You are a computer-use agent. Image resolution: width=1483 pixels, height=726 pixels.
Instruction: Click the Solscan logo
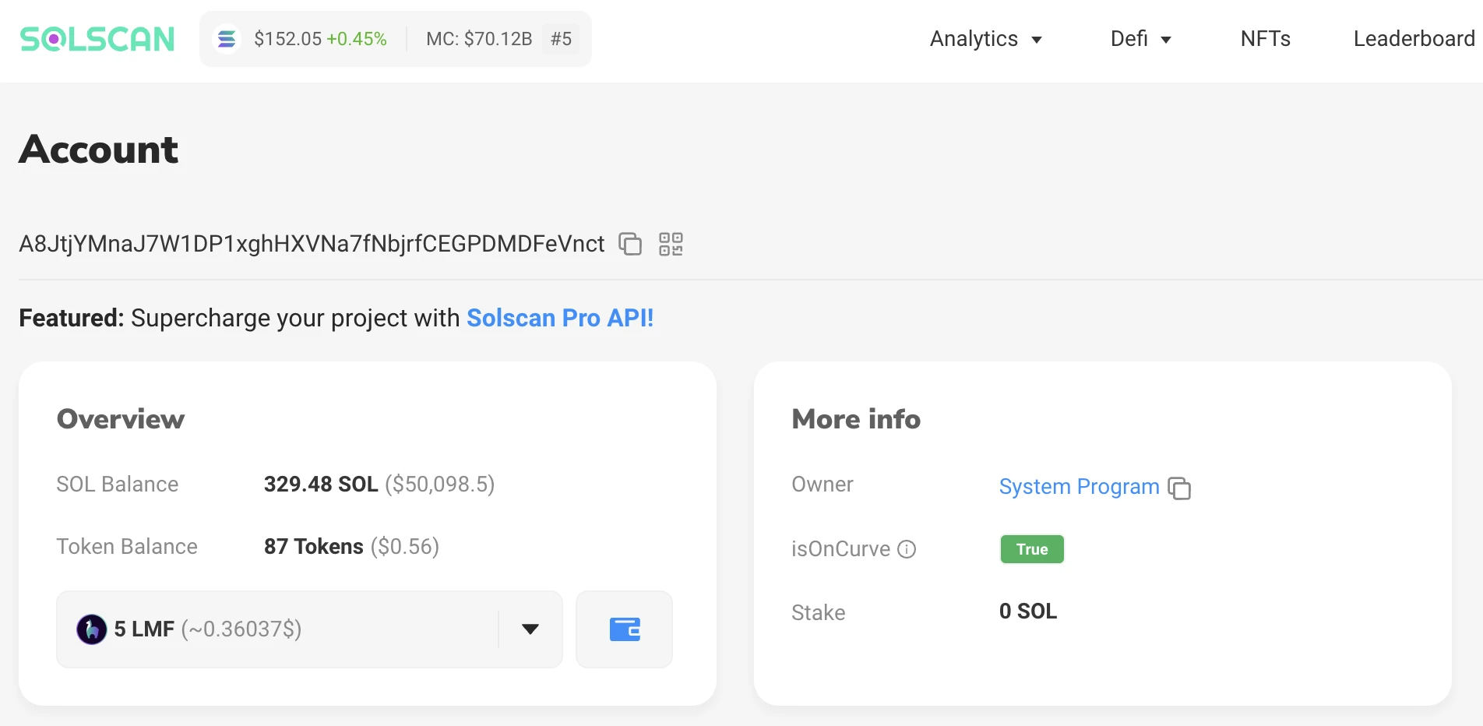pos(97,39)
